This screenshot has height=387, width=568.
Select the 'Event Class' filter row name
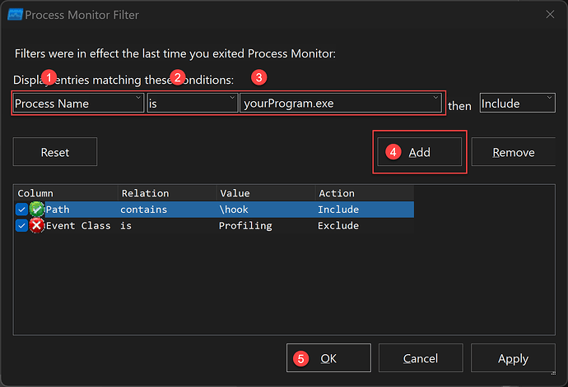pos(78,226)
